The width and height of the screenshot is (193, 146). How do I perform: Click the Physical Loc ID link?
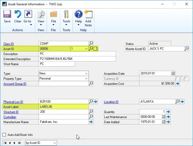[x=13, y=102]
